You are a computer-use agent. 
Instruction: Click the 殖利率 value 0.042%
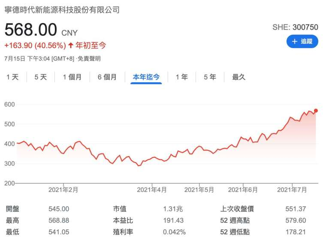point(174,232)
